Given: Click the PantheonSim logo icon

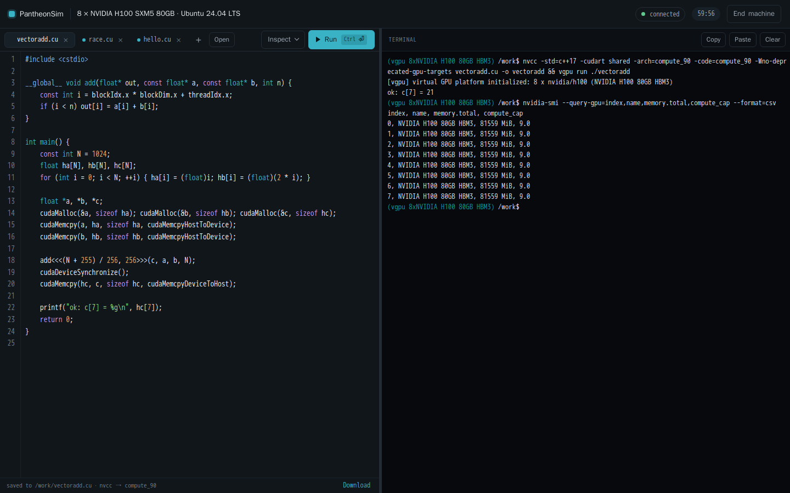Looking at the screenshot, I should [12, 14].
